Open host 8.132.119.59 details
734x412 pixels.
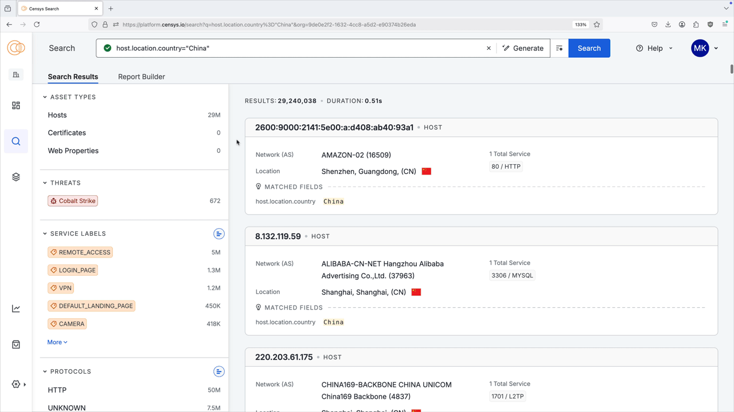tap(278, 236)
